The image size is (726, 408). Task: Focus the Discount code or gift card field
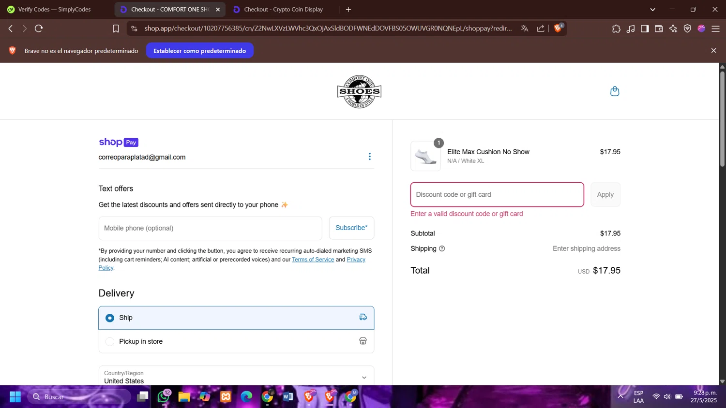coord(497,194)
